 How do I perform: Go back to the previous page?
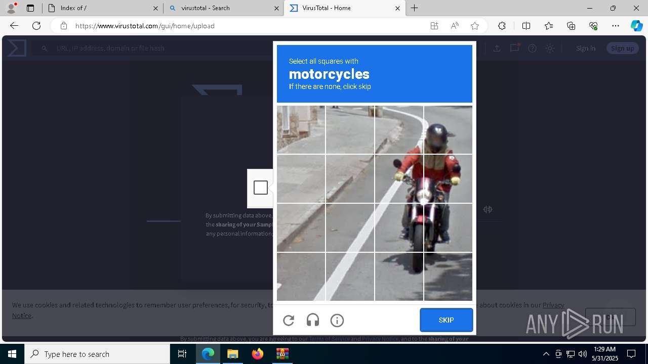14,26
